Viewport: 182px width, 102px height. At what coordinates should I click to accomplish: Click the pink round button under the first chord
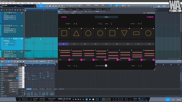point(69,60)
